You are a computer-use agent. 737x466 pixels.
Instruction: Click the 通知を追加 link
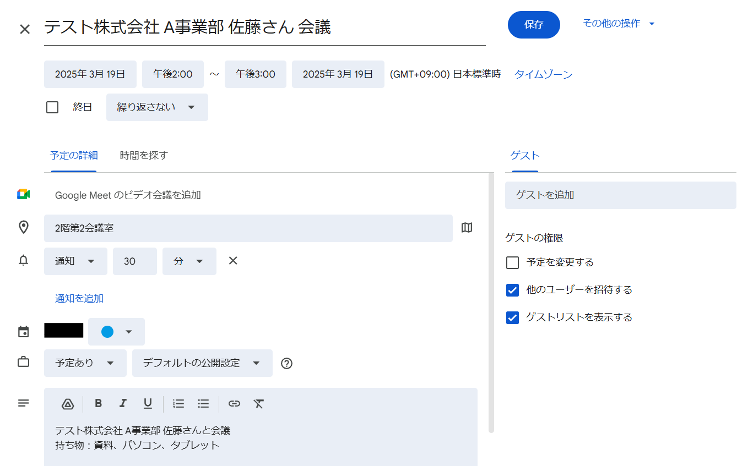pyautogui.click(x=79, y=299)
